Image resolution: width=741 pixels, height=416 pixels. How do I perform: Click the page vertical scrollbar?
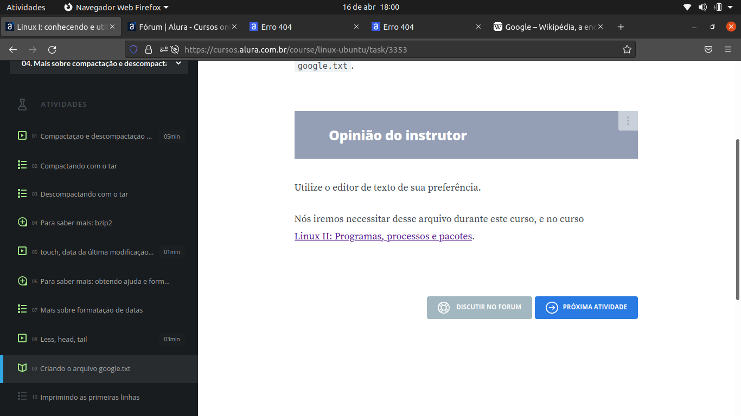click(738, 219)
